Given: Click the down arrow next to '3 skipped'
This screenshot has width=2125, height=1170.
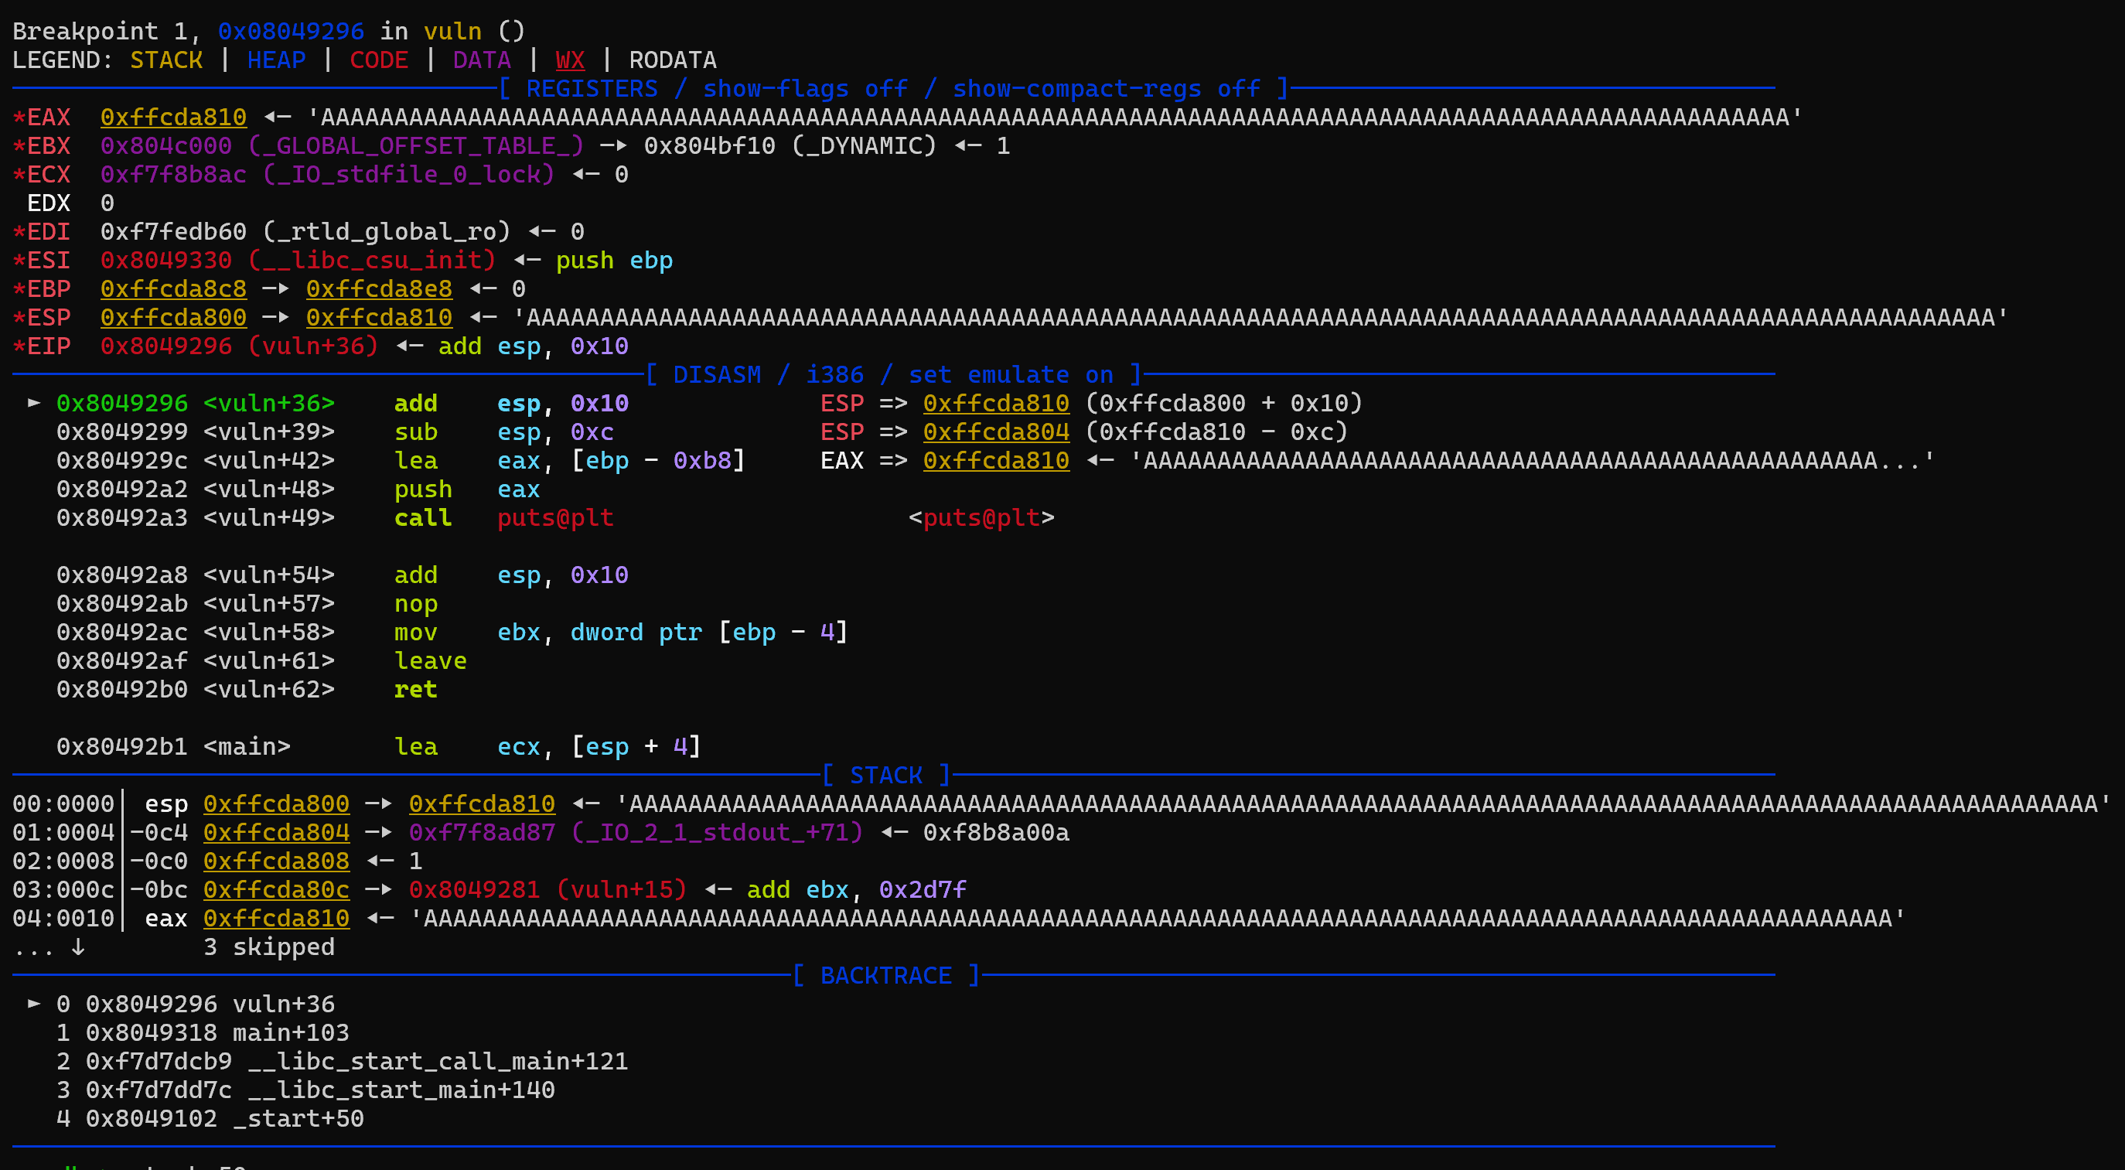Looking at the screenshot, I should point(77,947).
